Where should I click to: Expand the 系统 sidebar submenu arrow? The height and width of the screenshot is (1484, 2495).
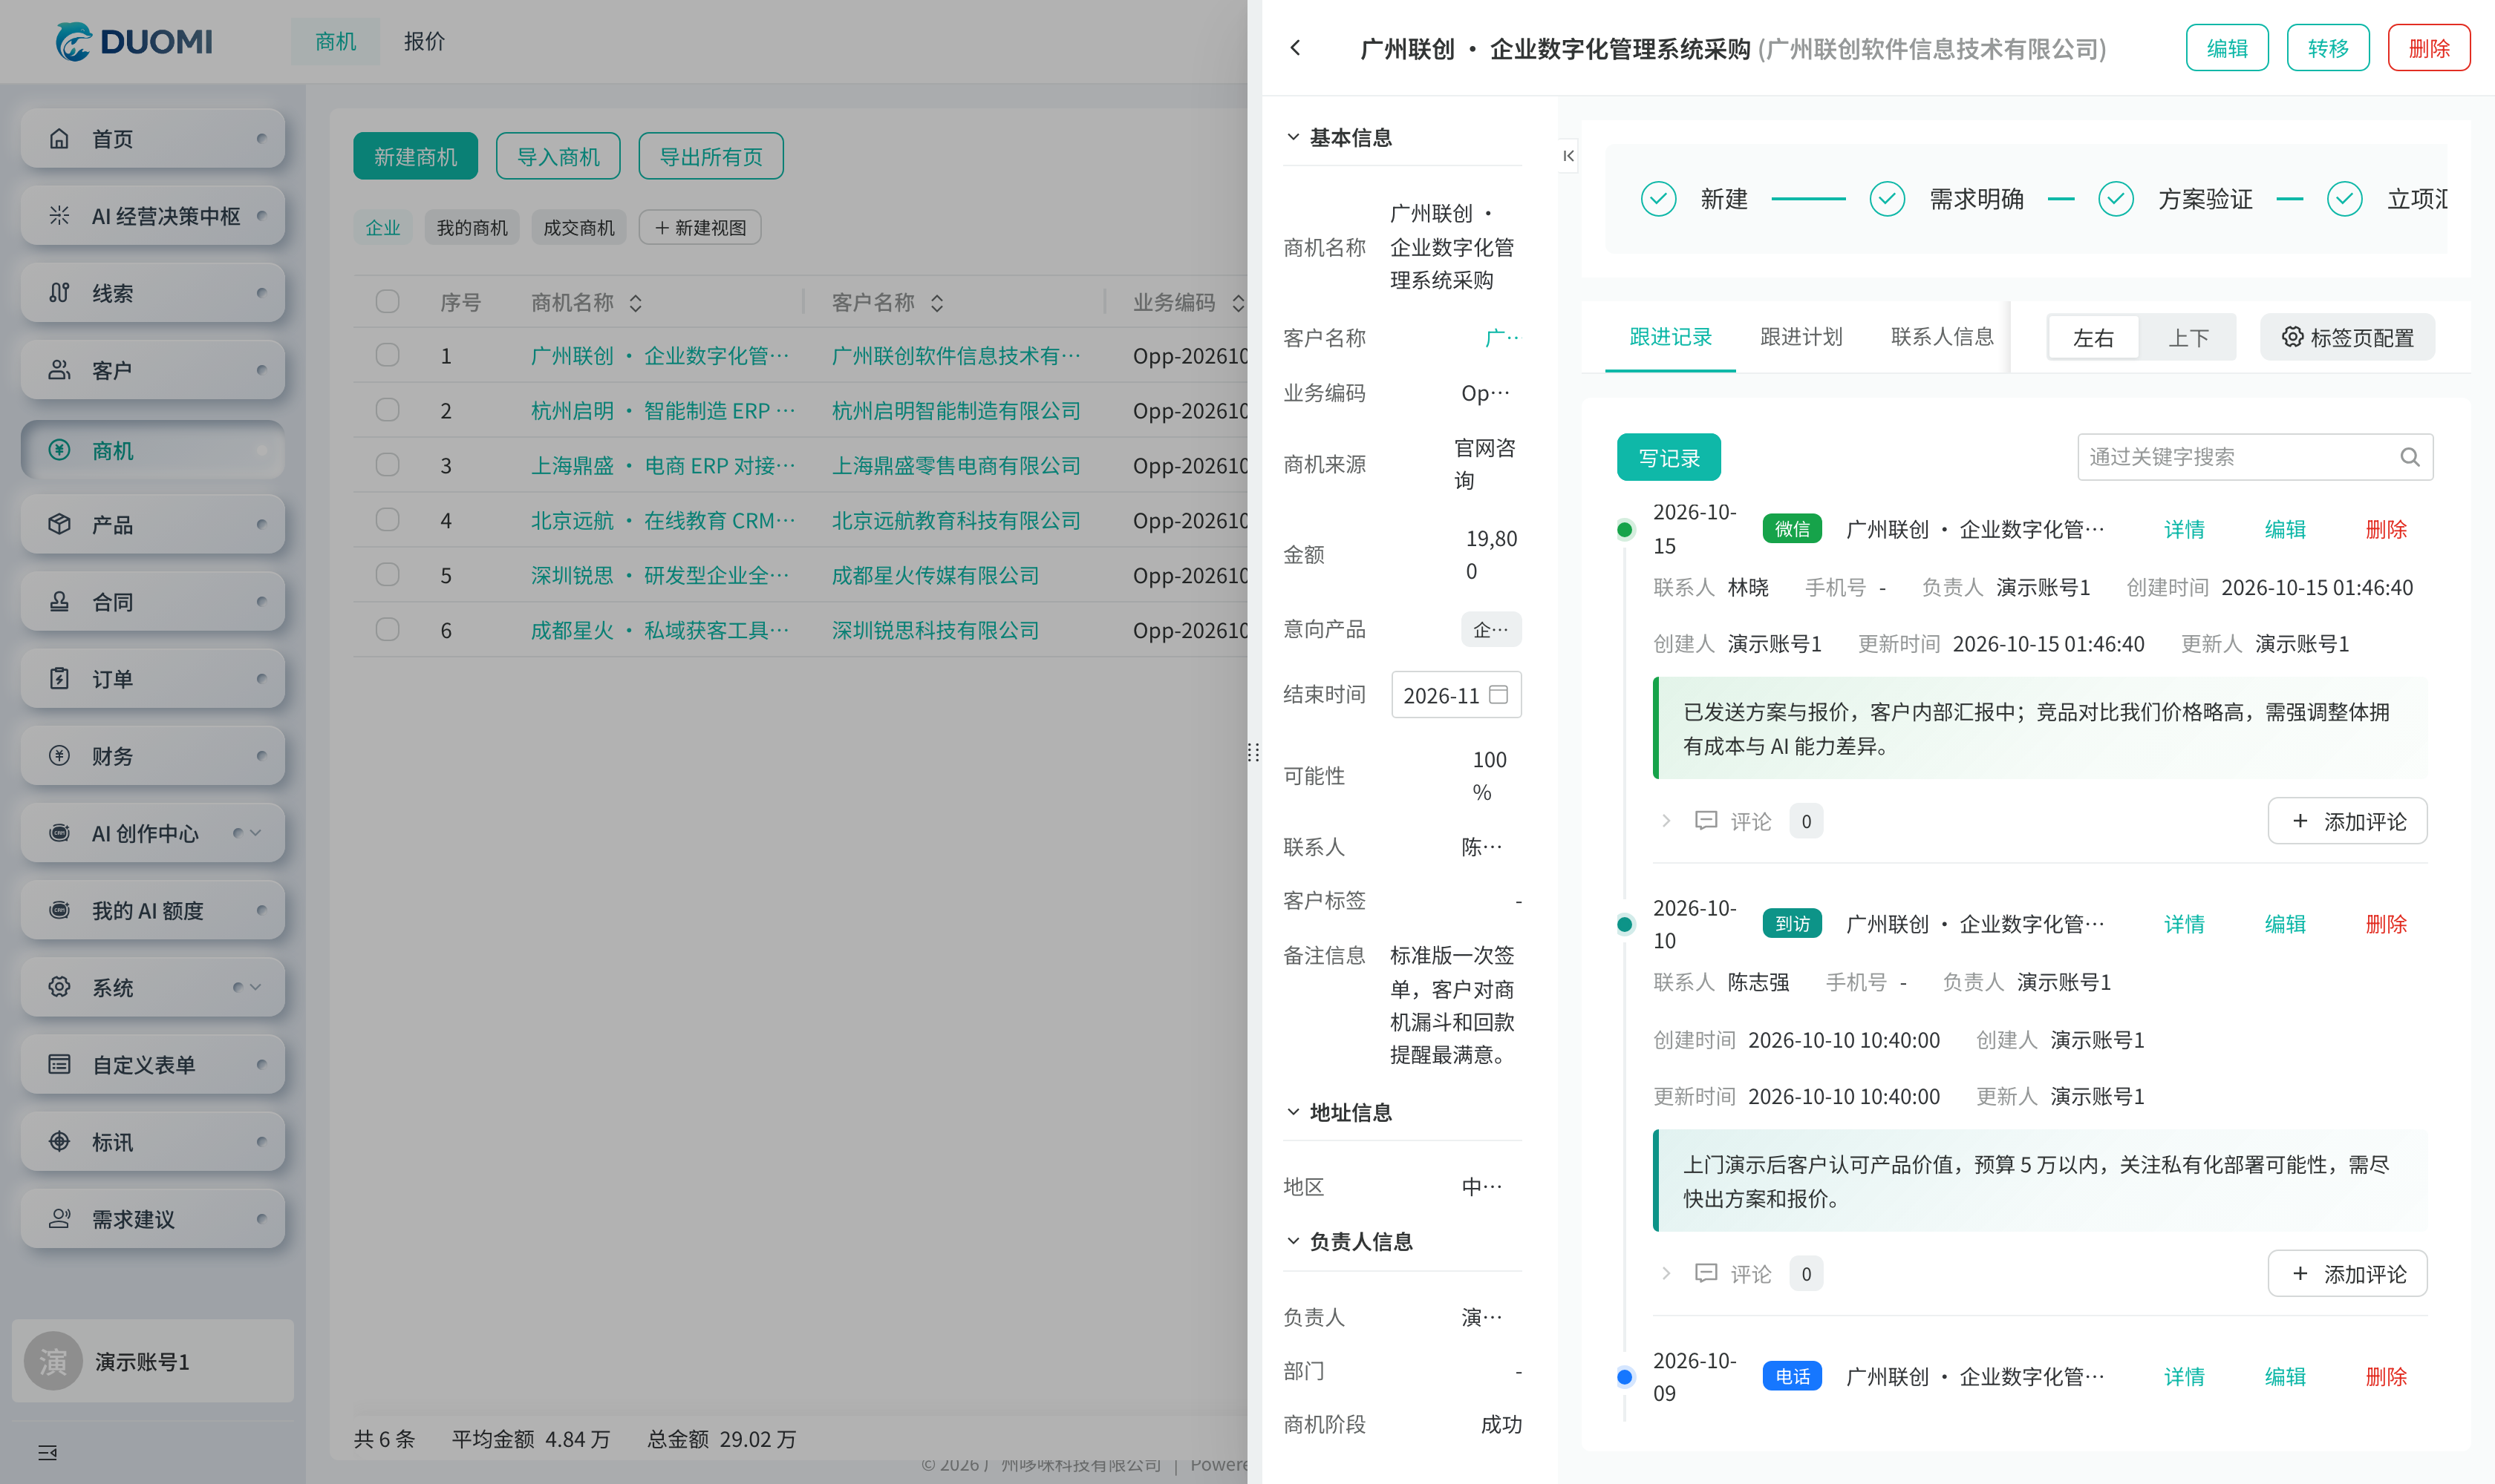coord(256,987)
